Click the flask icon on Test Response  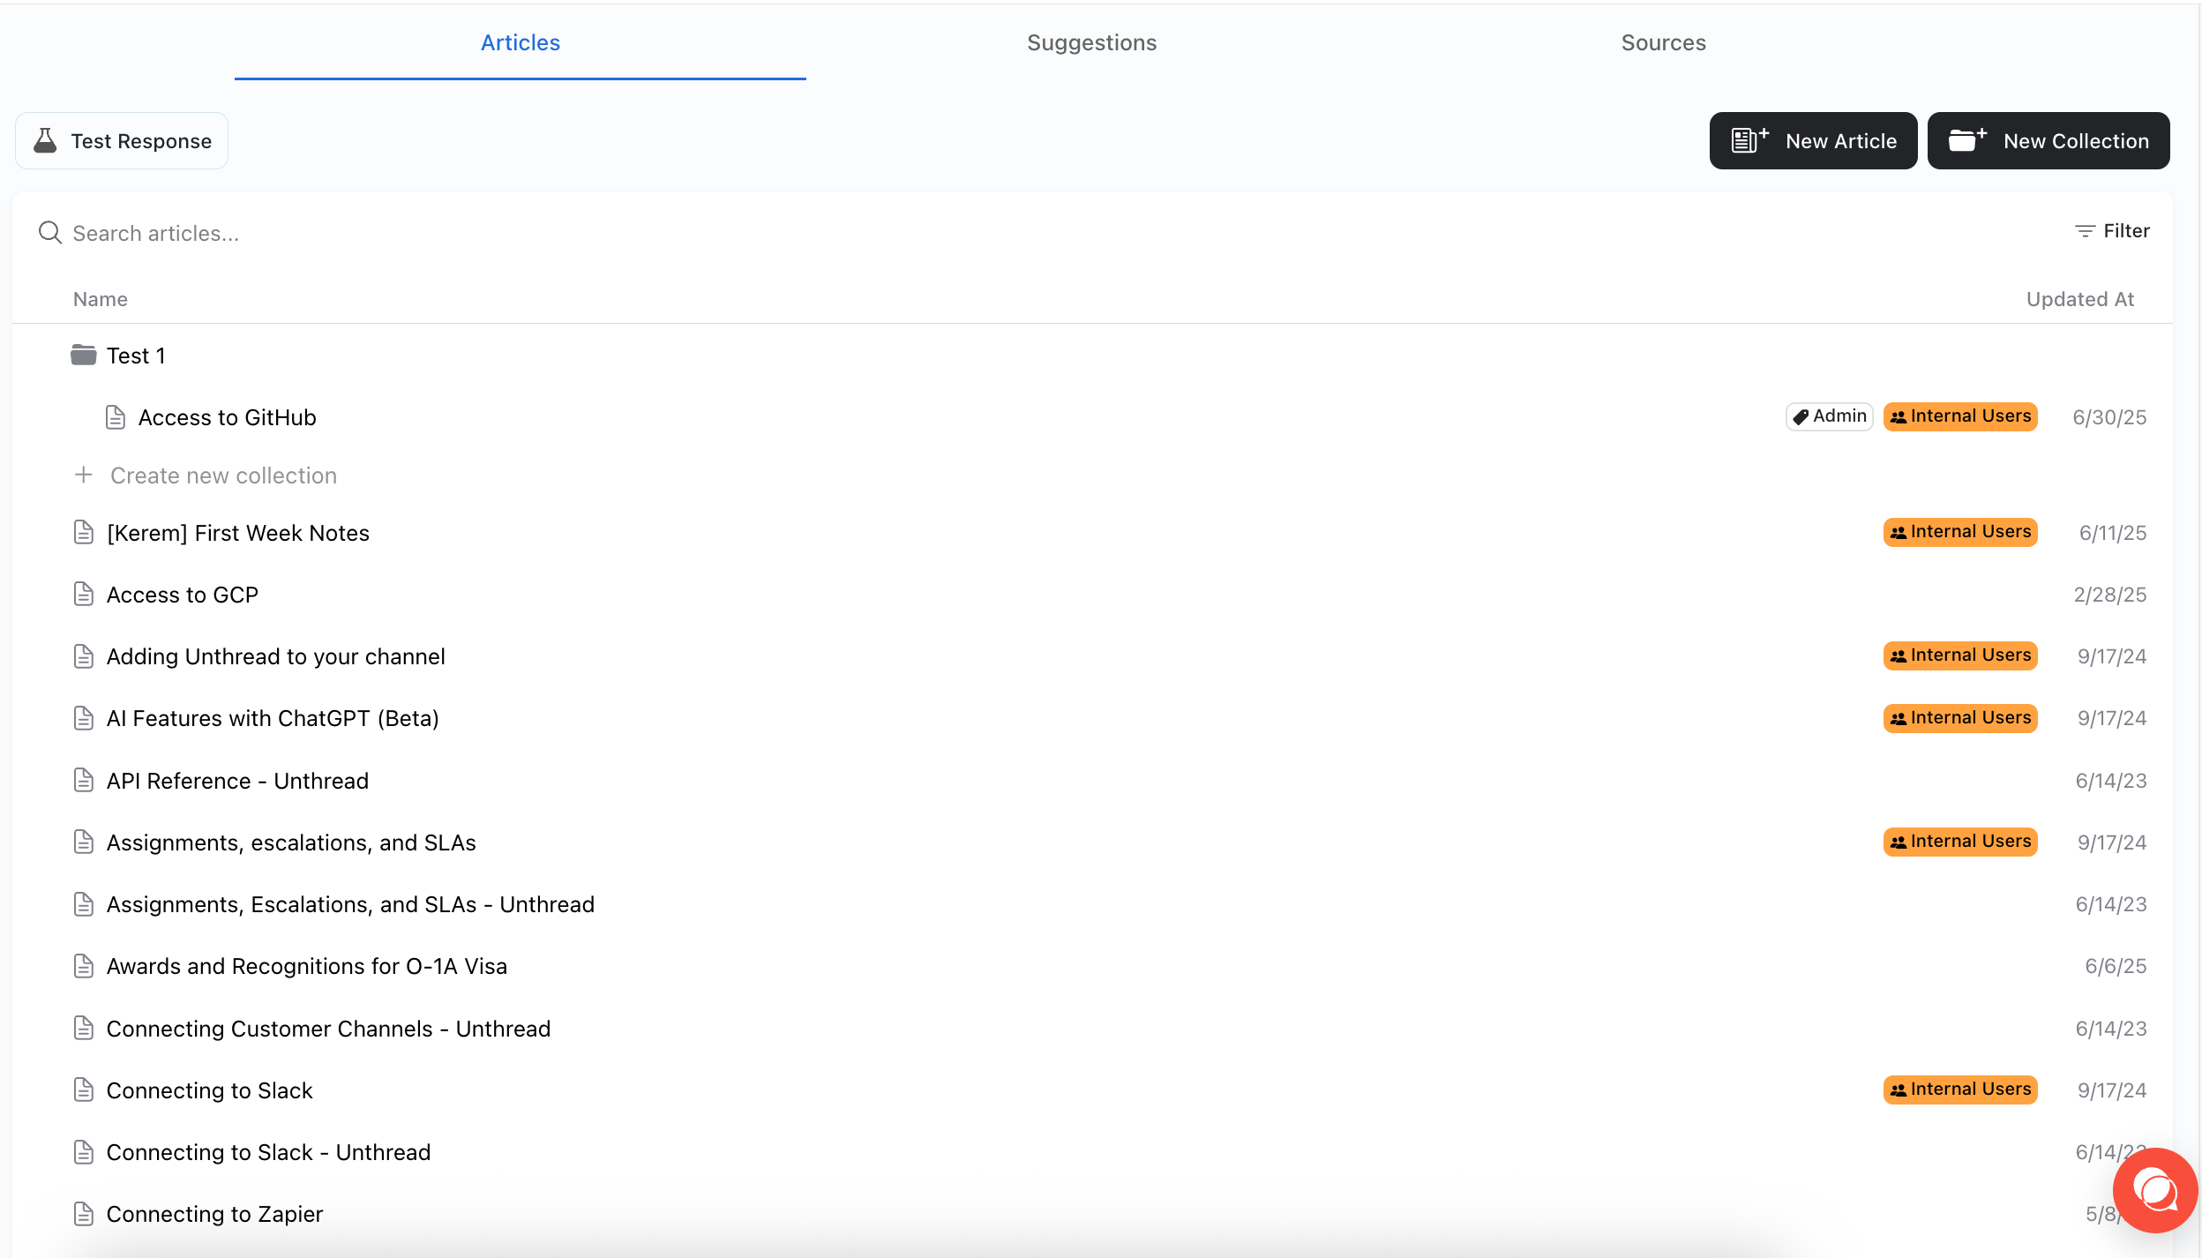(x=47, y=140)
